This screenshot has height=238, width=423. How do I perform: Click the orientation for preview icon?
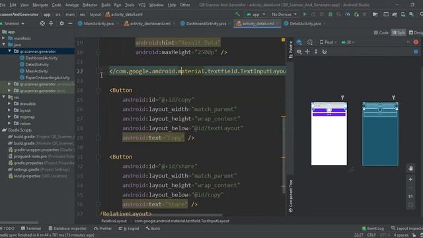310,42
